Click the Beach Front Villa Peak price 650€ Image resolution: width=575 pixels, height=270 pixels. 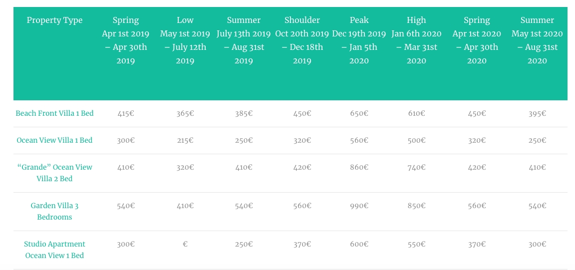click(x=359, y=113)
